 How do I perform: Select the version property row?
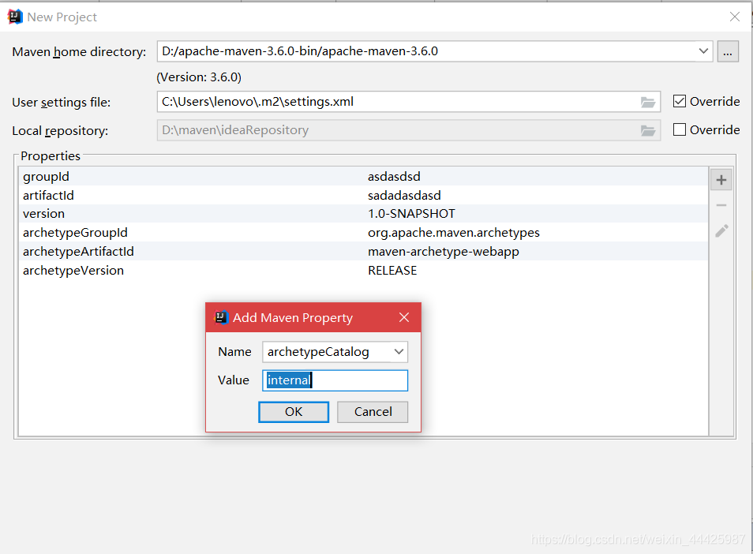click(x=363, y=214)
